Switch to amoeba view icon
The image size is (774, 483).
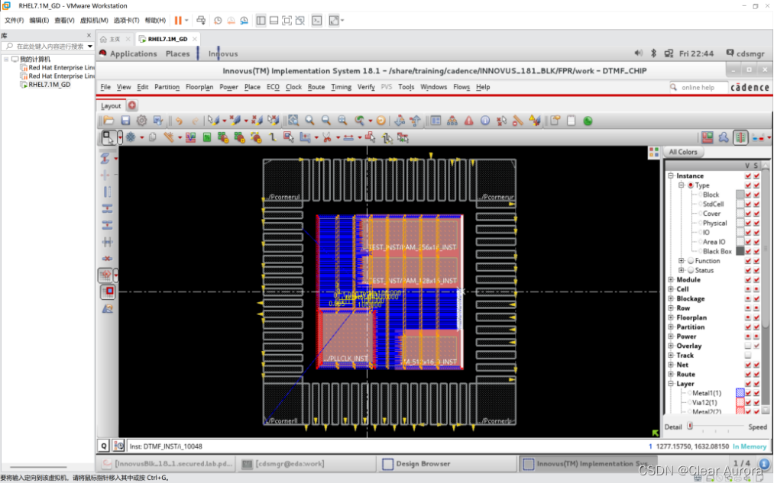pyautogui.click(x=724, y=137)
